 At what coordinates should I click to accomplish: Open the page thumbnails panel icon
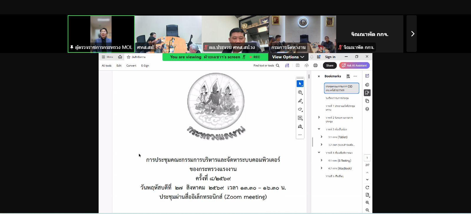(x=367, y=101)
